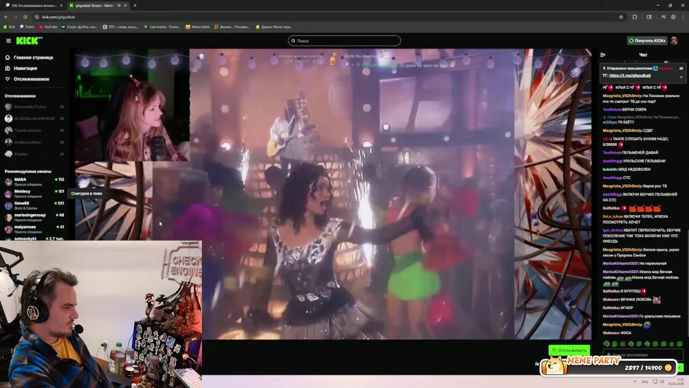Open the TrueGrustnica followed channel

[x=34, y=130]
